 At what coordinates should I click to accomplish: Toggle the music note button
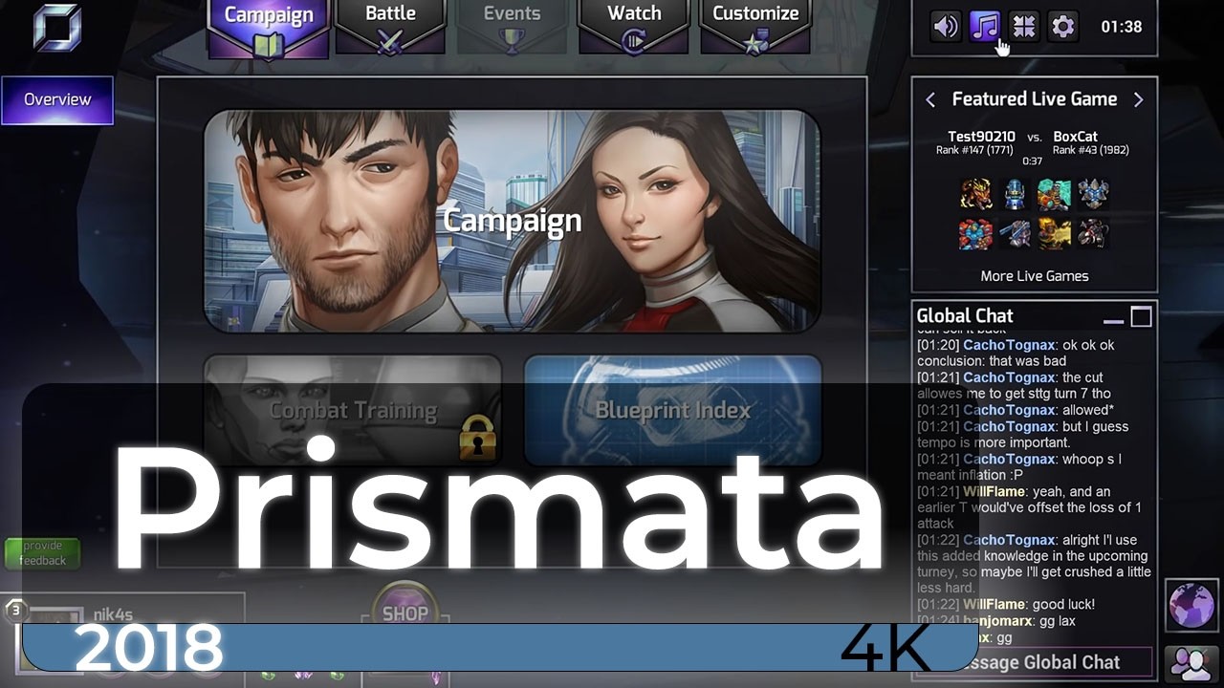pos(985,27)
